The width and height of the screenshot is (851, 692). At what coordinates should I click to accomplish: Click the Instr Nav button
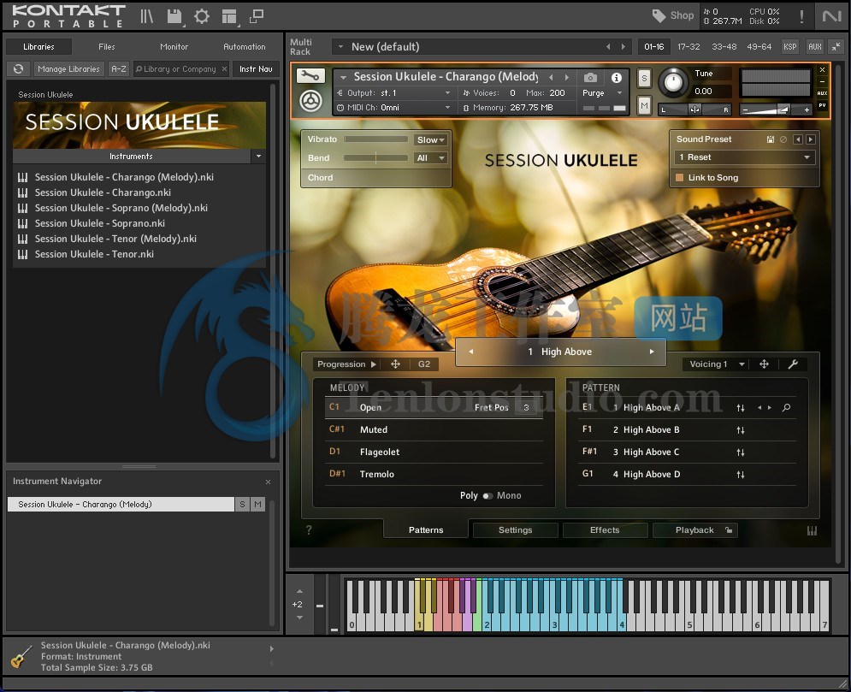pyautogui.click(x=257, y=69)
